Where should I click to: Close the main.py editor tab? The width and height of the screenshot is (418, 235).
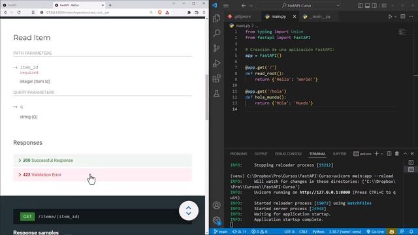[295, 16]
